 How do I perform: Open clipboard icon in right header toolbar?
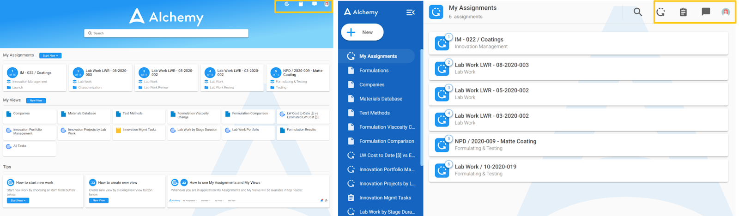pyautogui.click(x=683, y=12)
